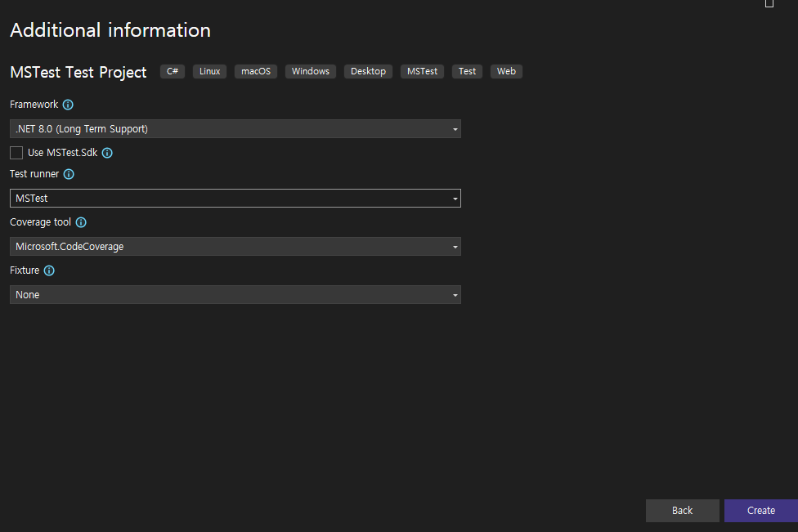Click the macOS platform tag
Viewport: 798px width, 532px height.
coord(256,71)
